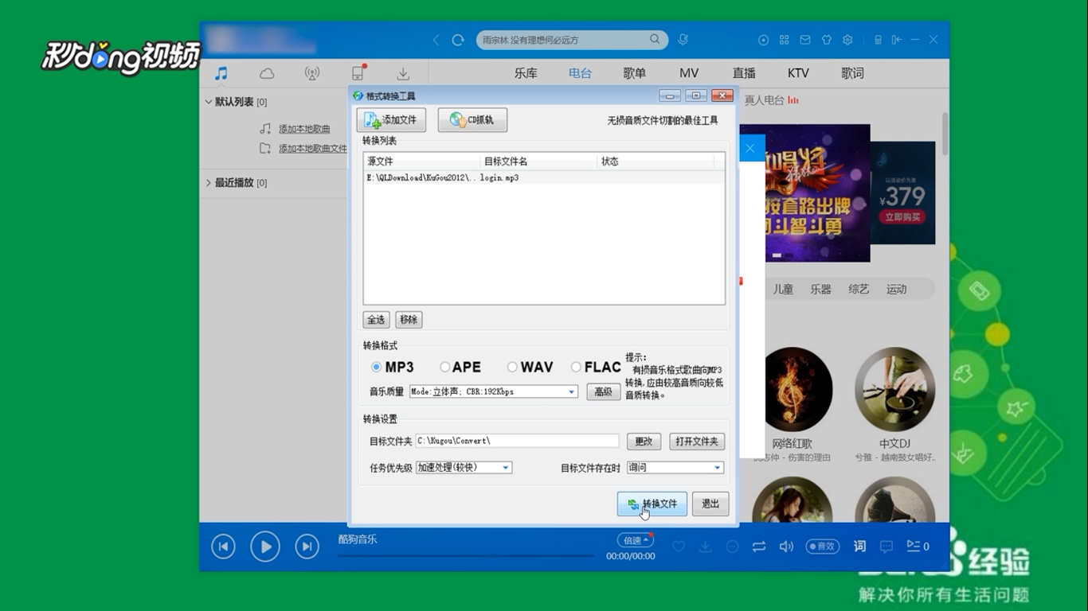This screenshot has height=611, width=1088.
Task: Click the back navigation arrow icon
Action: (x=436, y=40)
